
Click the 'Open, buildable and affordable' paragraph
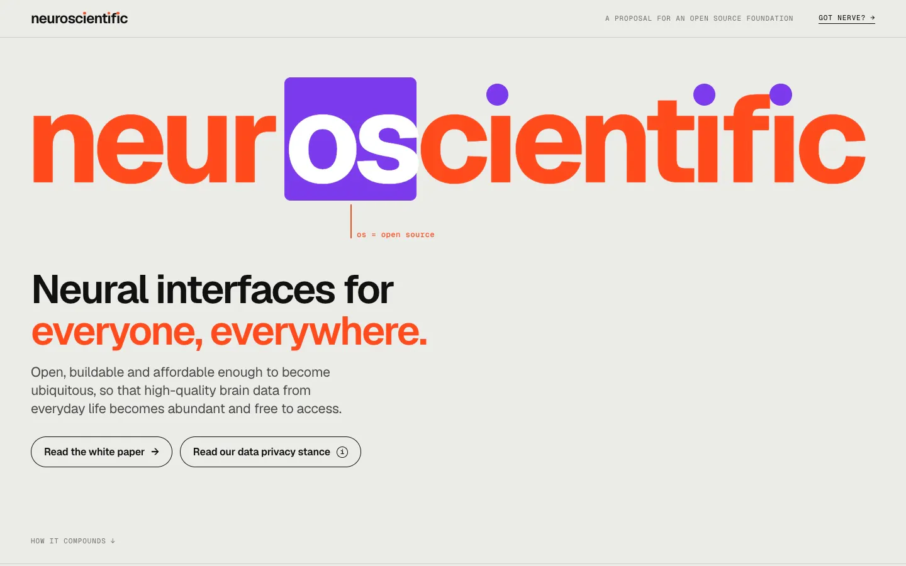[x=186, y=391]
